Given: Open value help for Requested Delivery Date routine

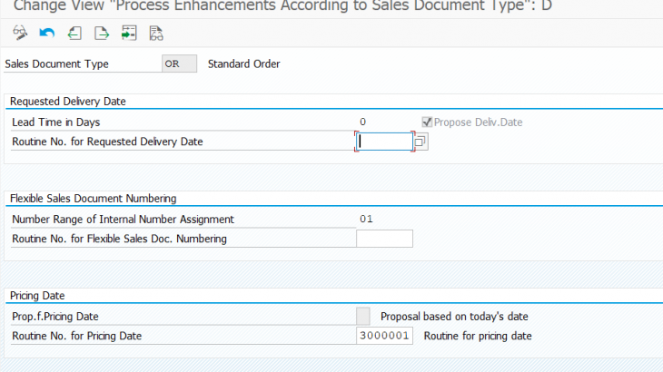Looking at the screenshot, I should click(x=421, y=142).
